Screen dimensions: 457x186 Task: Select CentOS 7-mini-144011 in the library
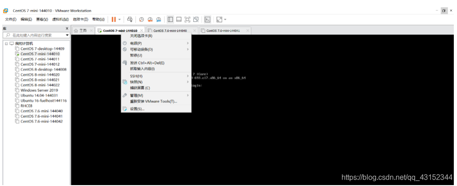(40, 59)
